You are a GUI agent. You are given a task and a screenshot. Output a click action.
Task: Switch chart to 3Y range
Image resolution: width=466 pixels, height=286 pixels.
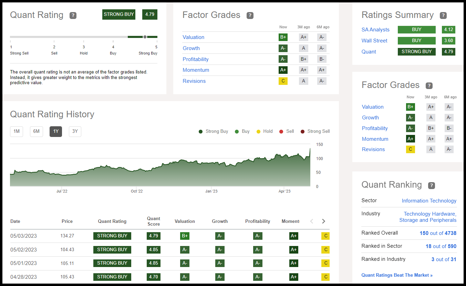pos(75,131)
